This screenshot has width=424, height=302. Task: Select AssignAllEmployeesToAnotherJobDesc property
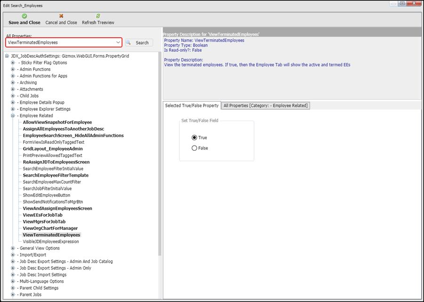tap(64, 129)
